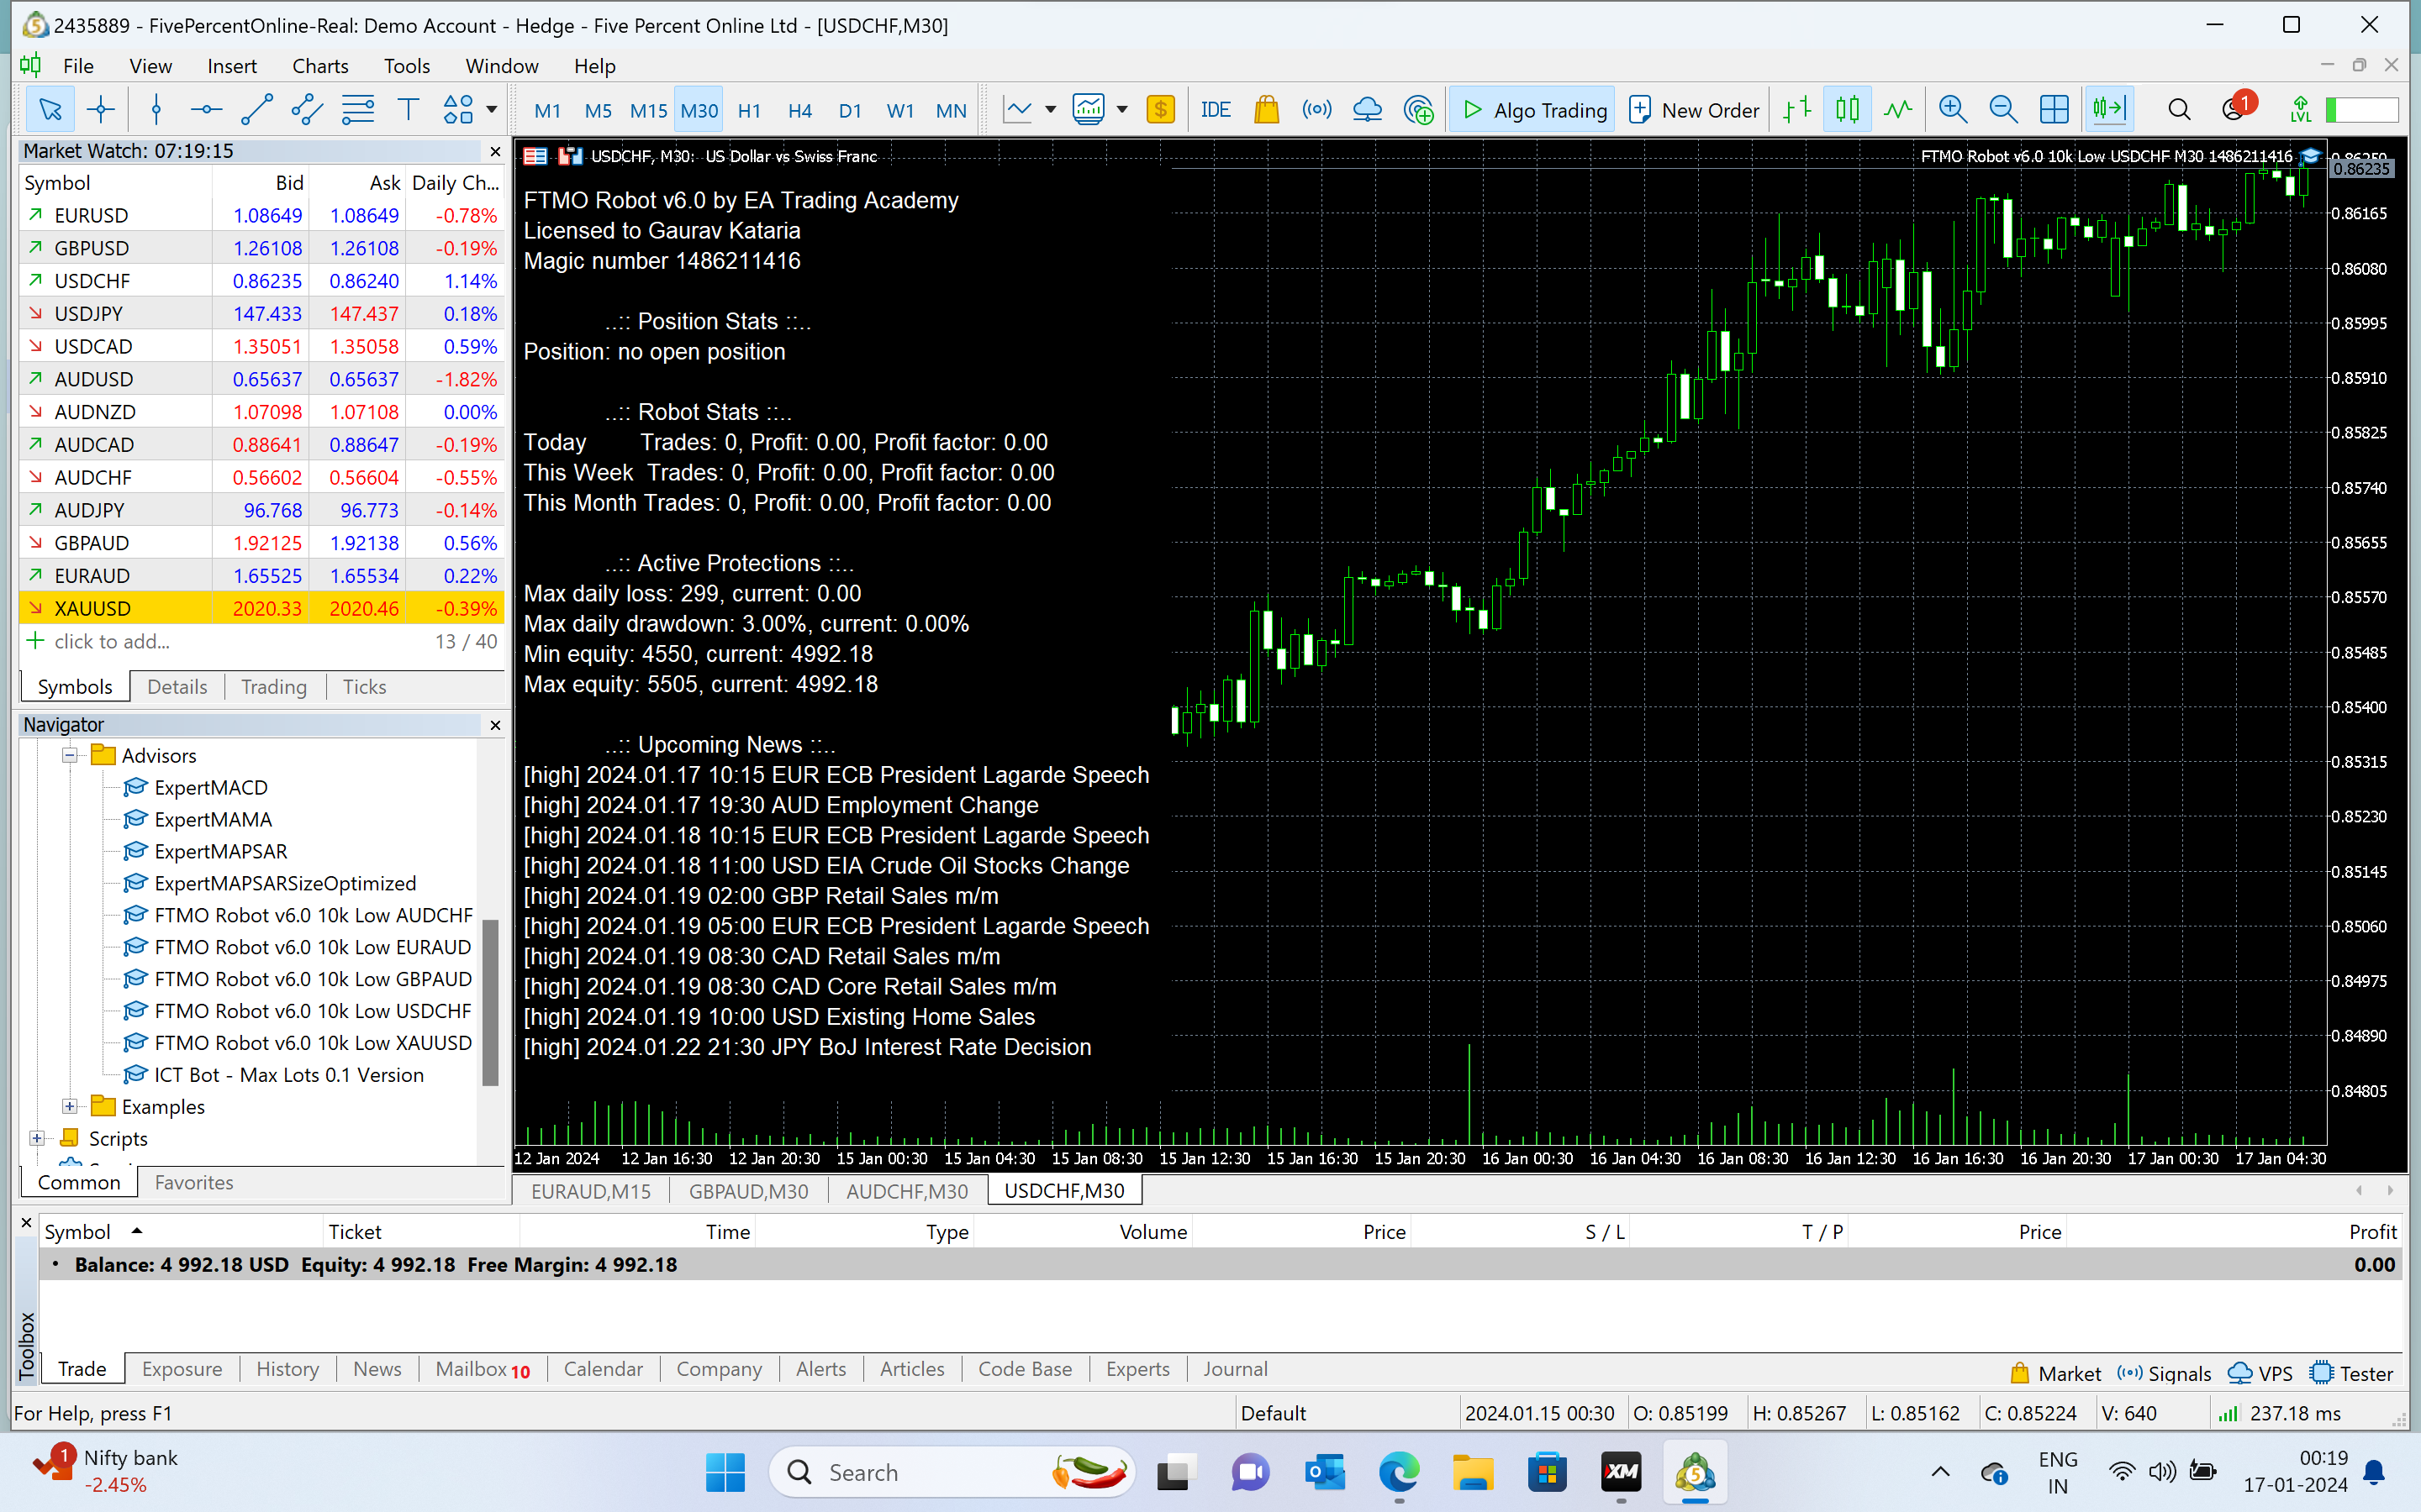
Task: Set timeframe to M15
Action: coord(648,110)
